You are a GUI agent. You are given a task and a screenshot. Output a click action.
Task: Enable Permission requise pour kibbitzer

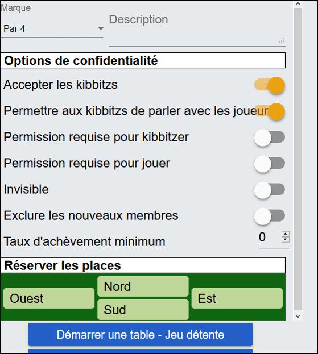point(270,138)
